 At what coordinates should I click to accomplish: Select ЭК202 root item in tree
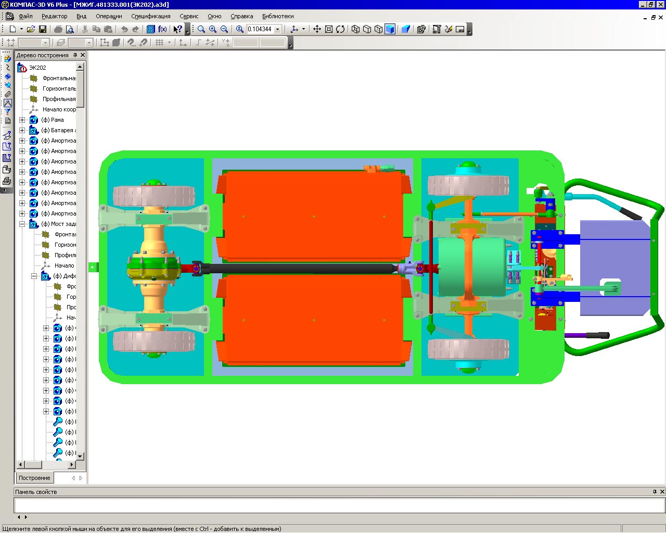[37, 68]
